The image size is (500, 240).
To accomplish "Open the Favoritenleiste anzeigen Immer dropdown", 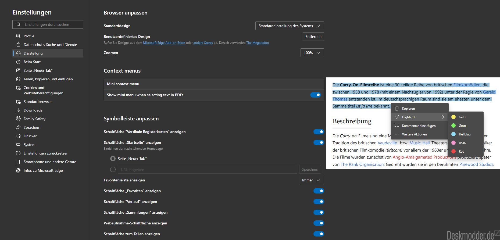I will click(311, 180).
